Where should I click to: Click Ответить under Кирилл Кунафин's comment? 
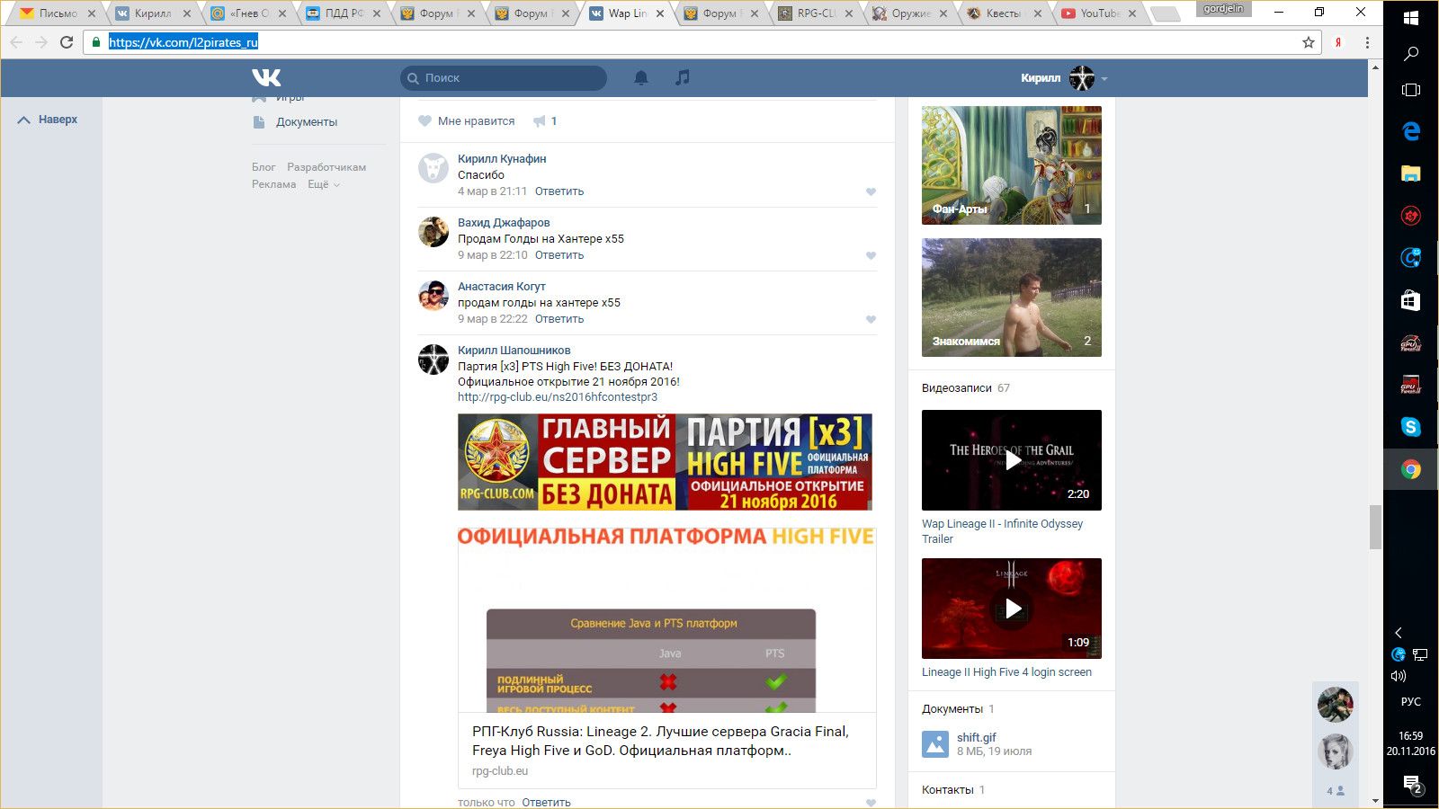tap(559, 191)
